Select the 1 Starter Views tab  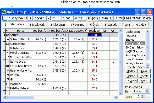click(14, 24)
